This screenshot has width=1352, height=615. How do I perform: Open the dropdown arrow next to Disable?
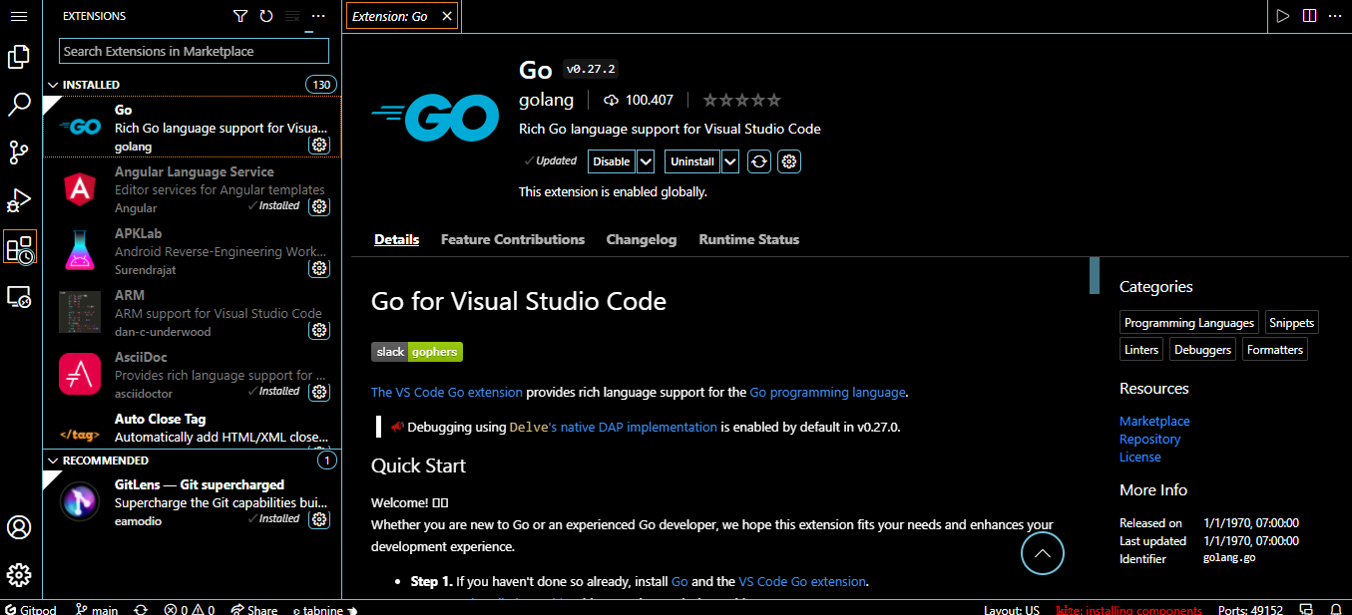(x=646, y=161)
